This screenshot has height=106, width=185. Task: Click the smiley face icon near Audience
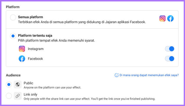(x=117, y=75)
